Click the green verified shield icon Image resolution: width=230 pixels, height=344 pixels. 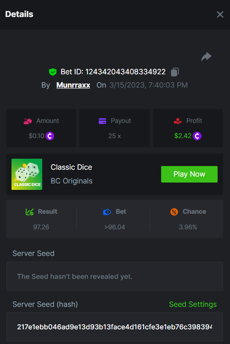click(x=53, y=72)
